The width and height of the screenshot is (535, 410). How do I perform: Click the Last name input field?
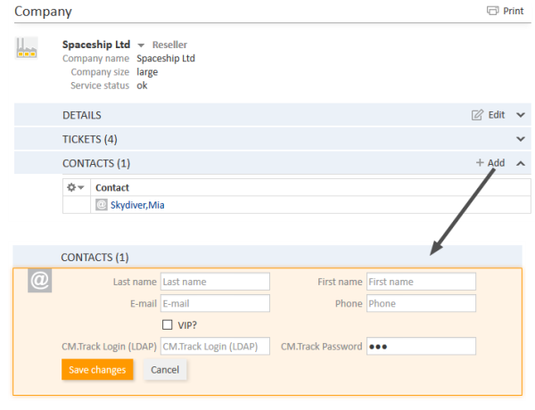[215, 282]
